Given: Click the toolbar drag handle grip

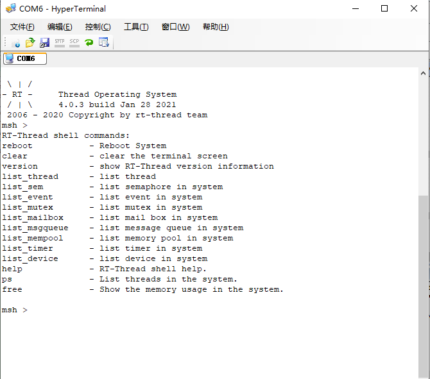Looking at the screenshot, I should [5, 42].
